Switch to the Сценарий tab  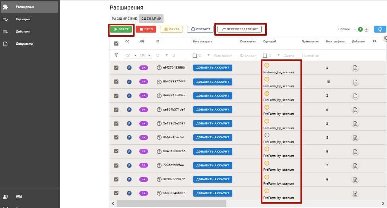[x=151, y=19]
